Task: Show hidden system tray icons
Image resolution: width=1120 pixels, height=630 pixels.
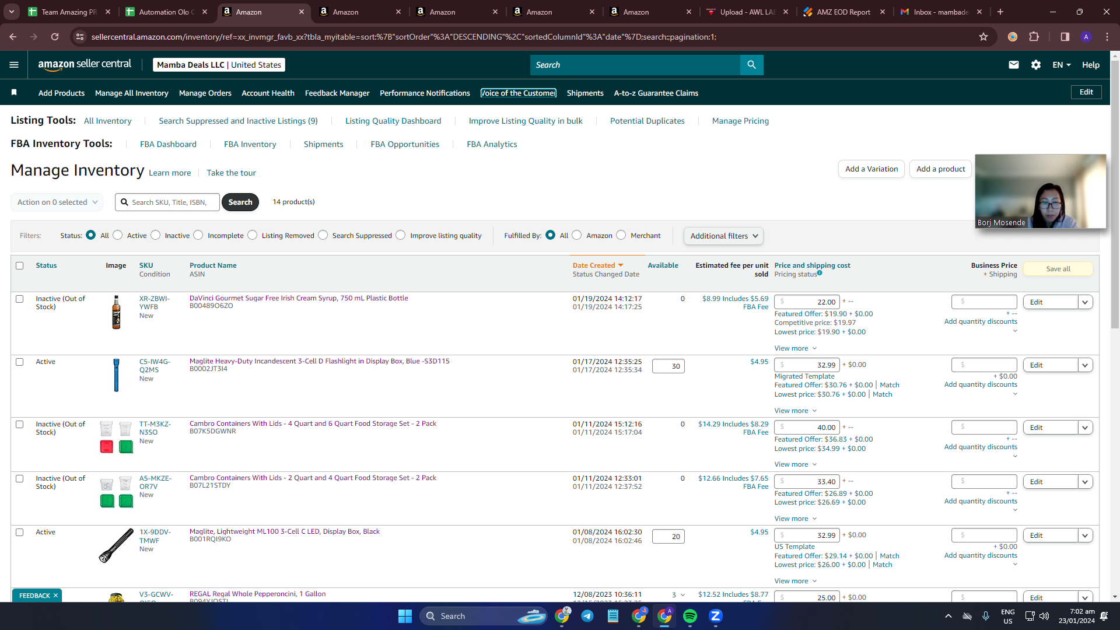Action: tap(949, 616)
